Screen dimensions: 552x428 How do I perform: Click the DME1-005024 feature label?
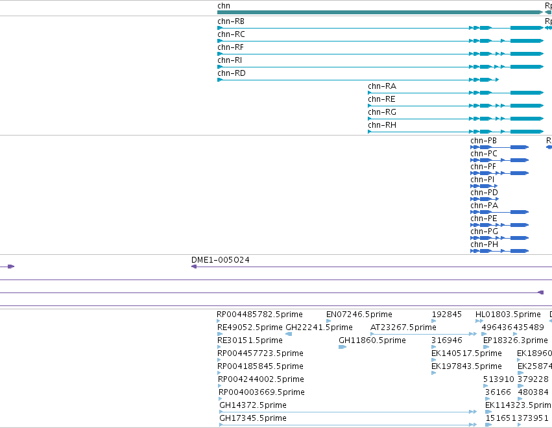(x=221, y=260)
